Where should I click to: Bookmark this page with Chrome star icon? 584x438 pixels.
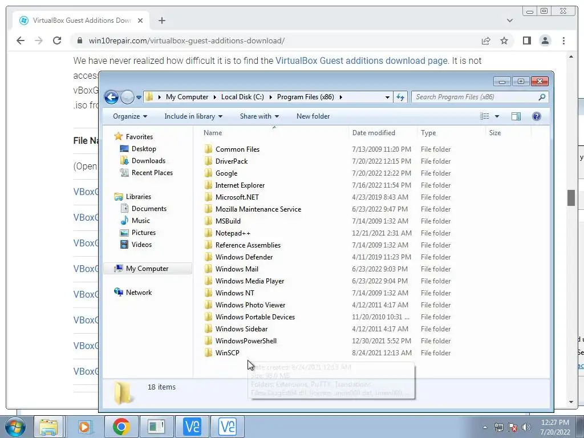(x=504, y=40)
